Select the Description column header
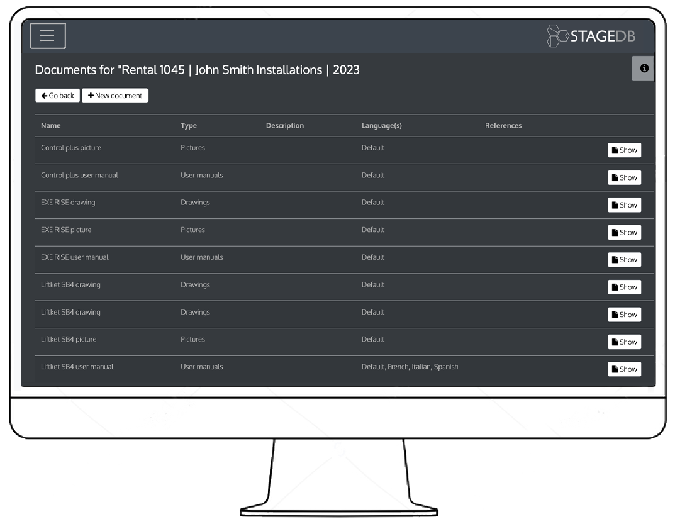The width and height of the screenshot is (675, 524). [284, 126]
